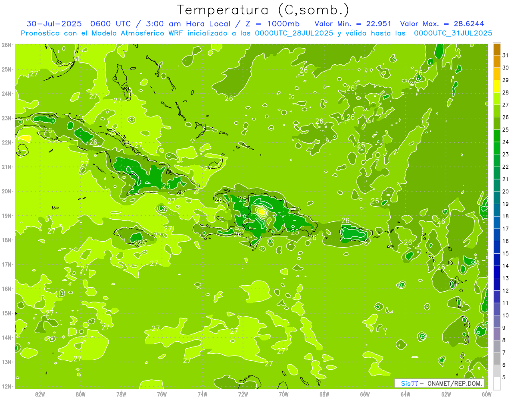The width and height of the screenshot is (517, 400).
Task: Click the color scale value 20
Action: click(x=506, y=192)
